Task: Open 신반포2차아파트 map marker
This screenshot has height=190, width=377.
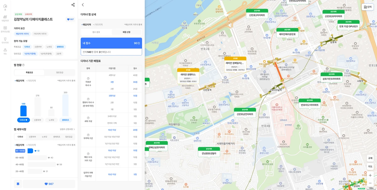Action: pyautogui.click(x=257, y=13)
